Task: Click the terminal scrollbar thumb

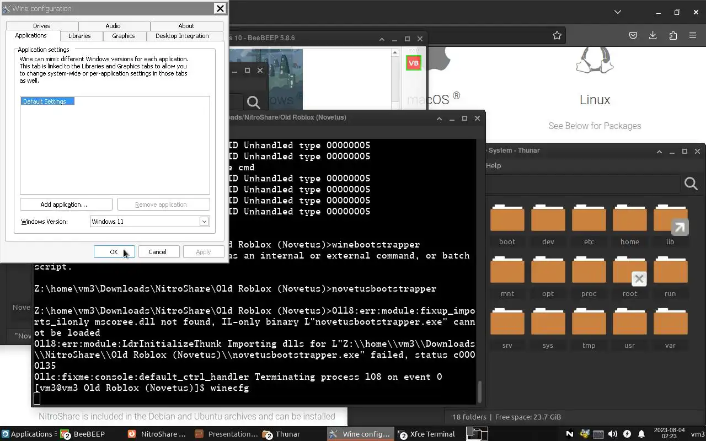Action: 479,392
